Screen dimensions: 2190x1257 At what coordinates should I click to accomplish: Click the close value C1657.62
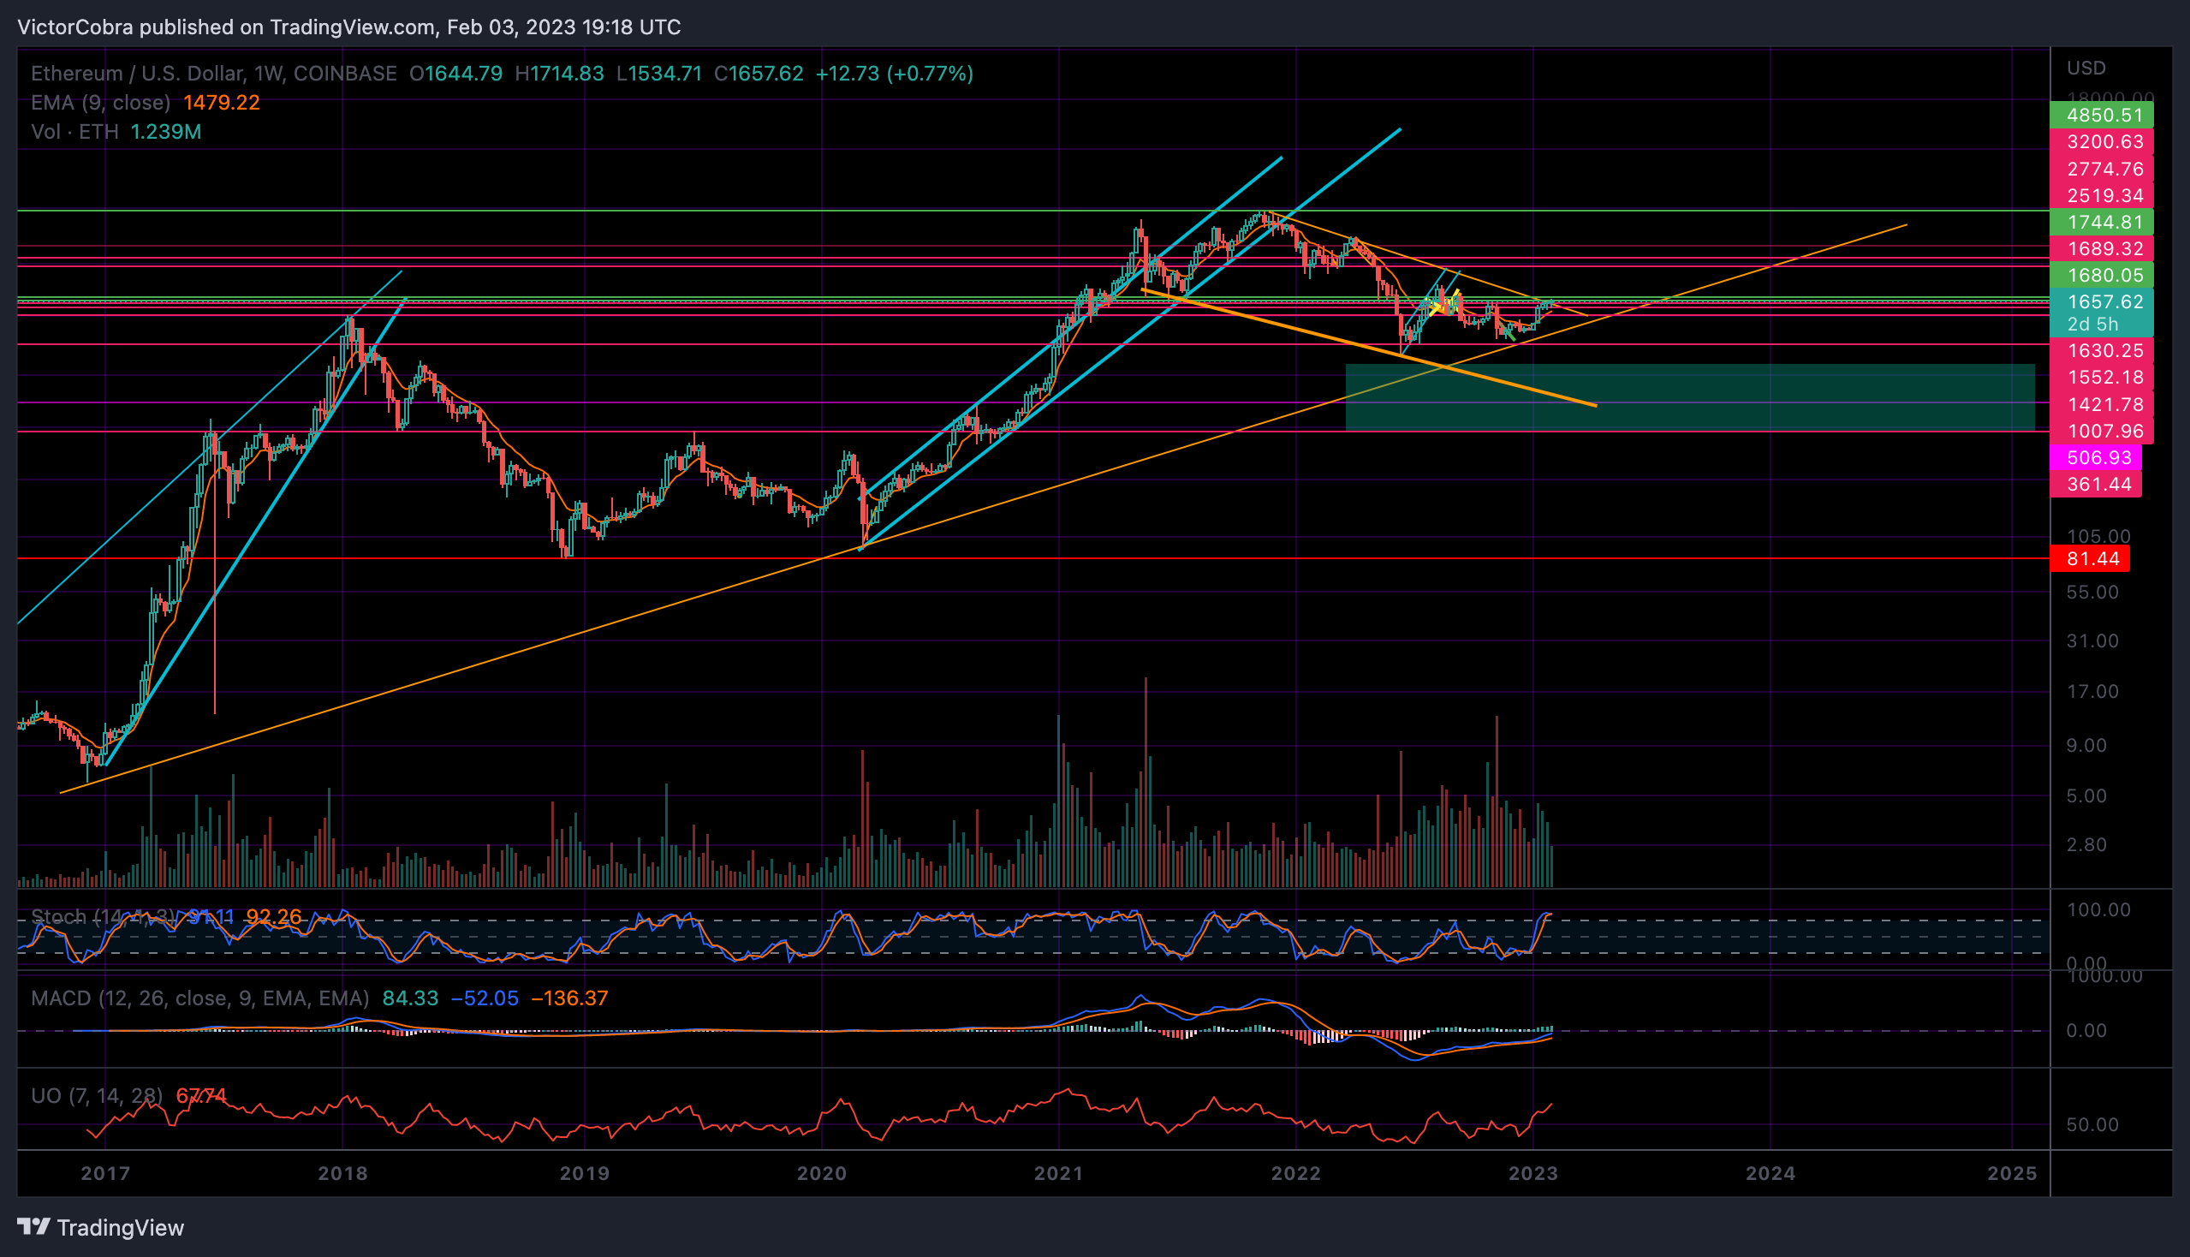pos(759,74)
